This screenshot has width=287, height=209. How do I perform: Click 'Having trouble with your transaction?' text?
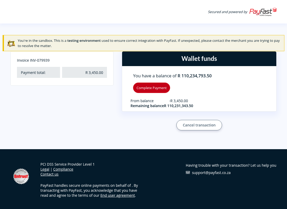(x=218, y=165)
